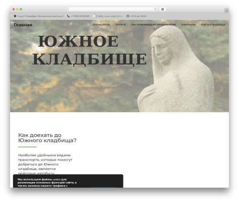This screenshot has height=202, width=239.
Task: Click the clock opening-hours icon
Action: (x=128, y=16)
